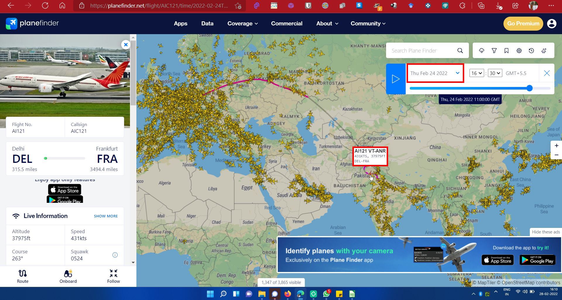Image resolution: width=562 pixels, height=300 pixels.
Task: Zoom out on the map
Action: click(556, 155)
